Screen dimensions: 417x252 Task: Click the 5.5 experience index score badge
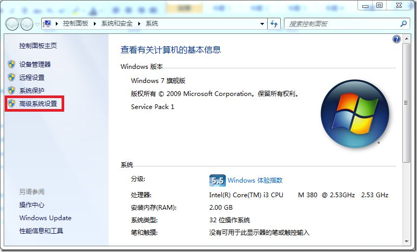point(217,181)
